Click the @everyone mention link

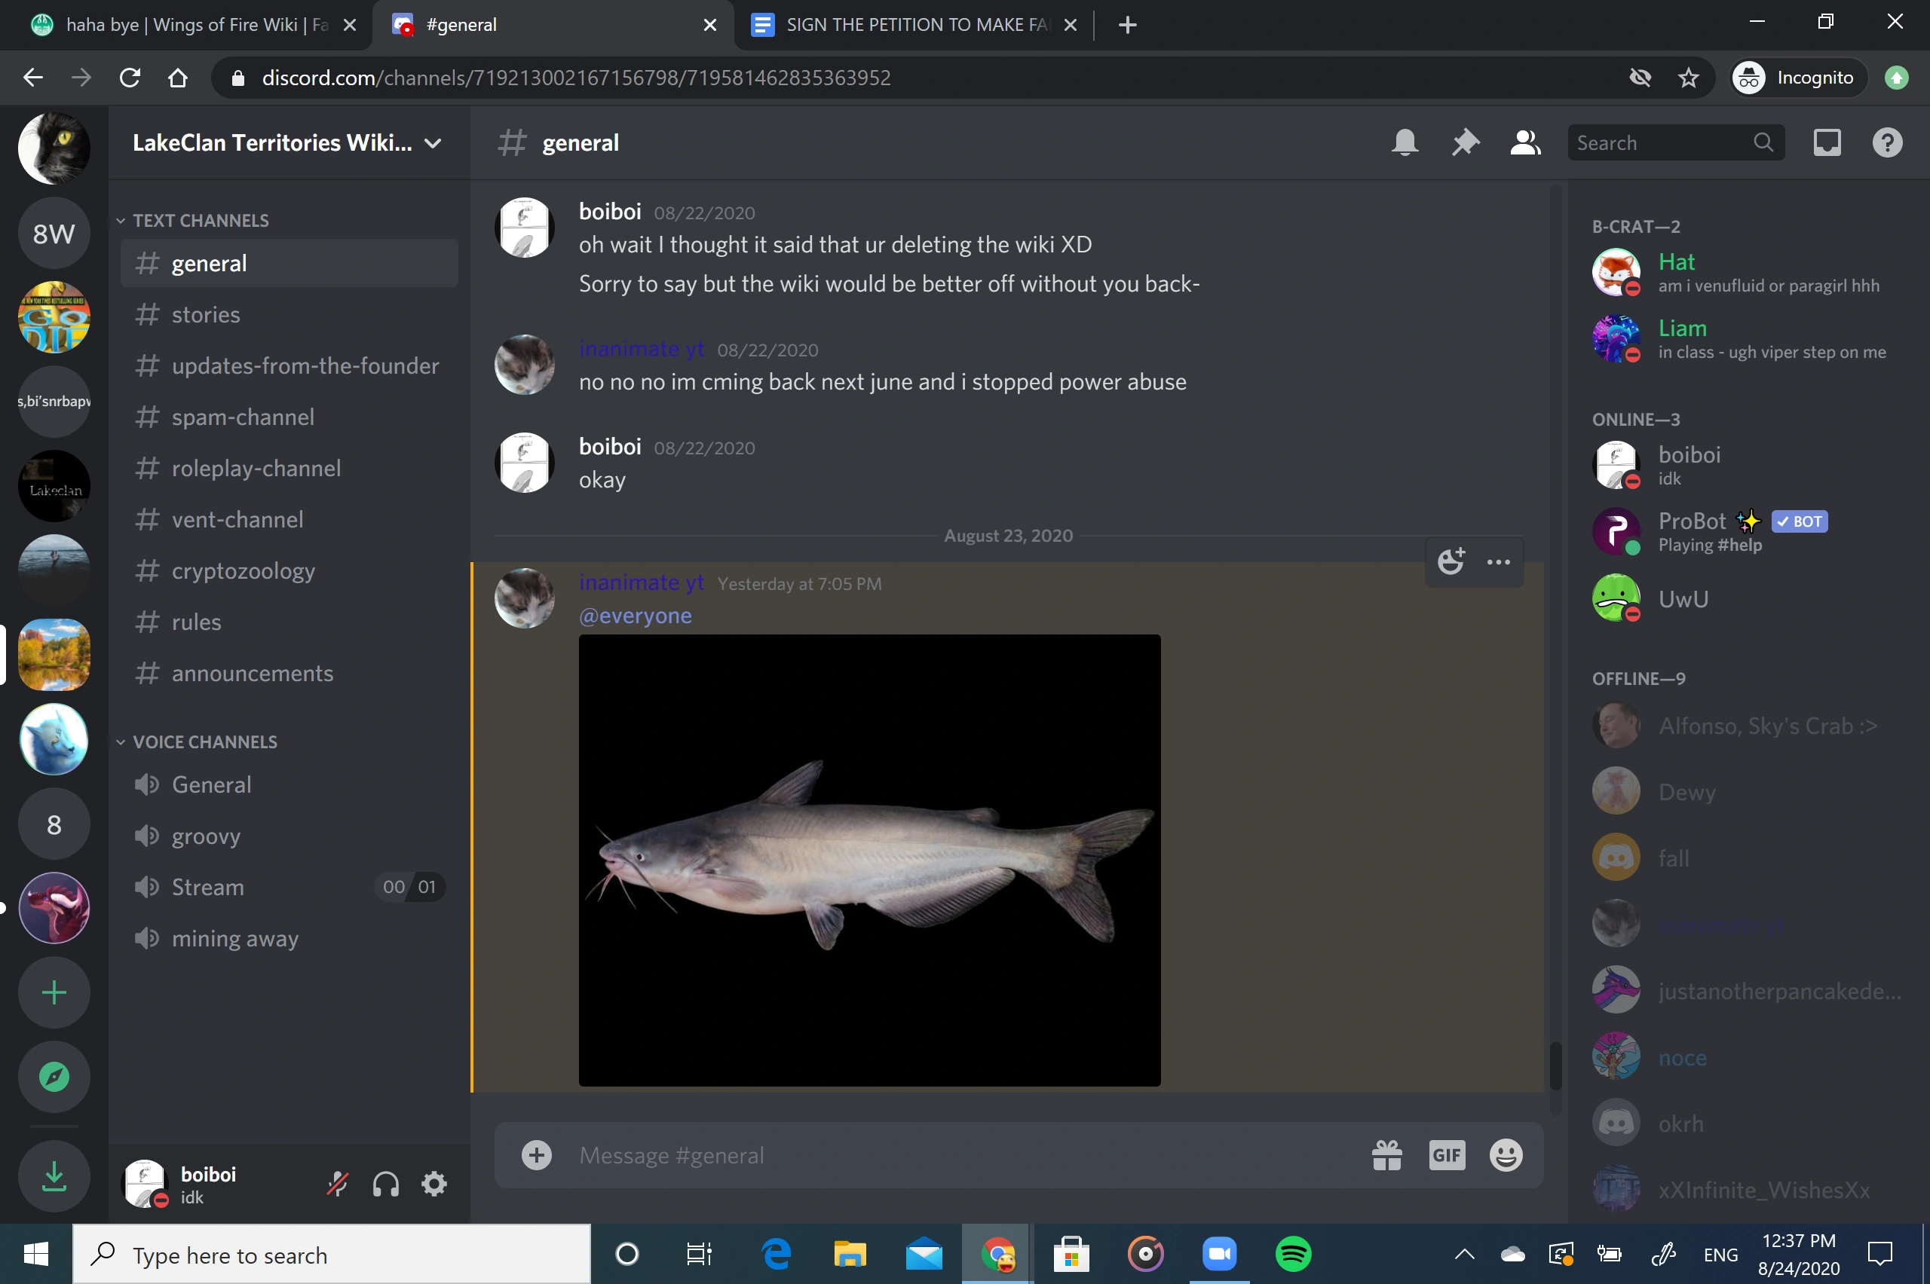click(x=635, y=616)
